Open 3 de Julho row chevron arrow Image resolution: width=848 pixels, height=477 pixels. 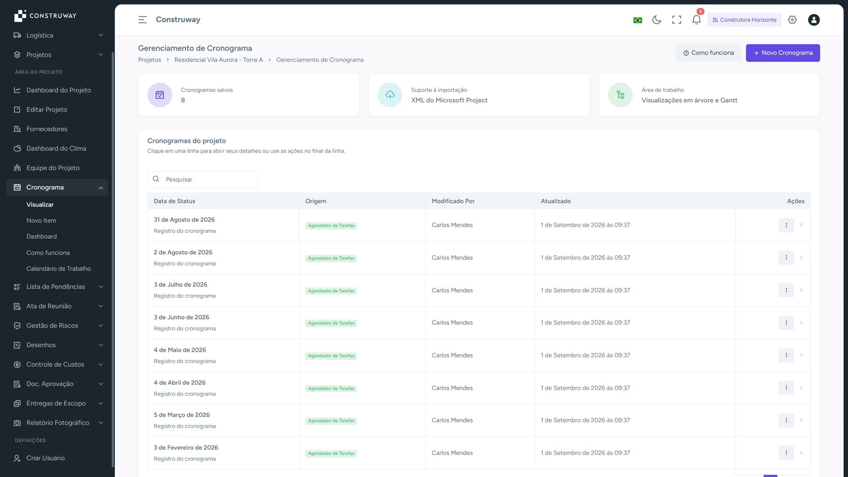(801, 290)
